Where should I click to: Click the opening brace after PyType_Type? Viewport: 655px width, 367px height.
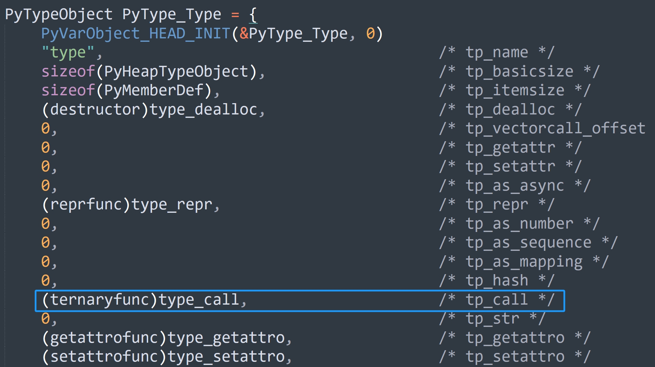(253, 15)
